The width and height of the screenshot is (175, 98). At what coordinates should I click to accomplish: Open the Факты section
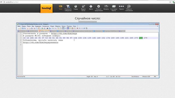tap(91, 7)
